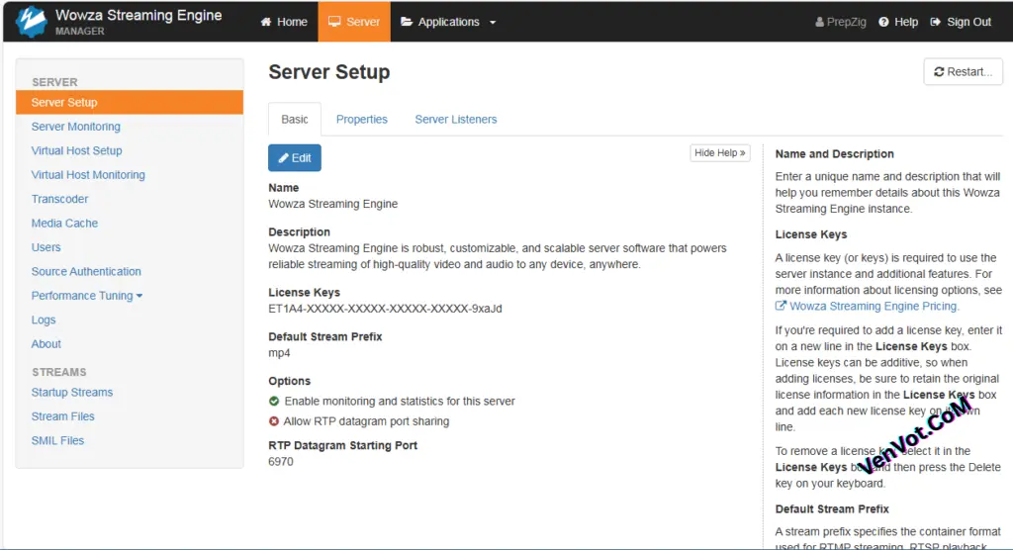The width and height of the screenshot is (1013, 550).
Task: Click the Enable monitoring and statistics option text
Action: (x=400, y=402)
